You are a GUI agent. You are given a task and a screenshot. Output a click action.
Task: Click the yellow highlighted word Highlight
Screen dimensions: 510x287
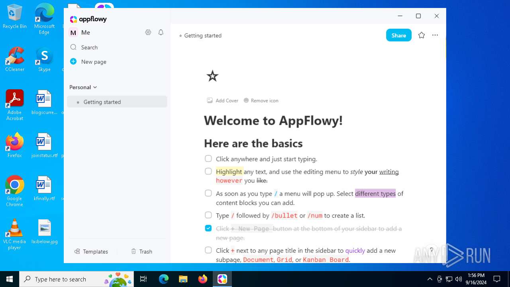(229, 172)
